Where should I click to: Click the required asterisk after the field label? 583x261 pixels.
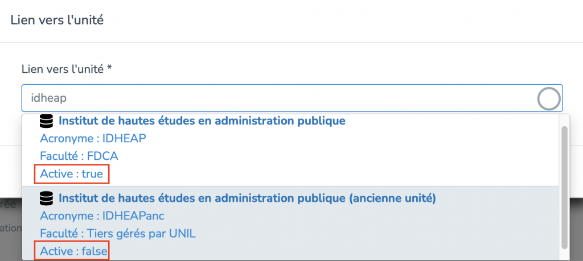(x=109, y=69)
